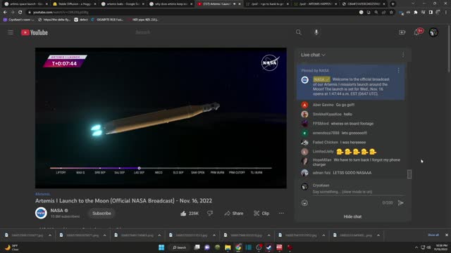The width and height of the screenshot is (451, 253).
Task: Open Steam from the taskbar
Action: pyautogui.click(x=269, y=247)
